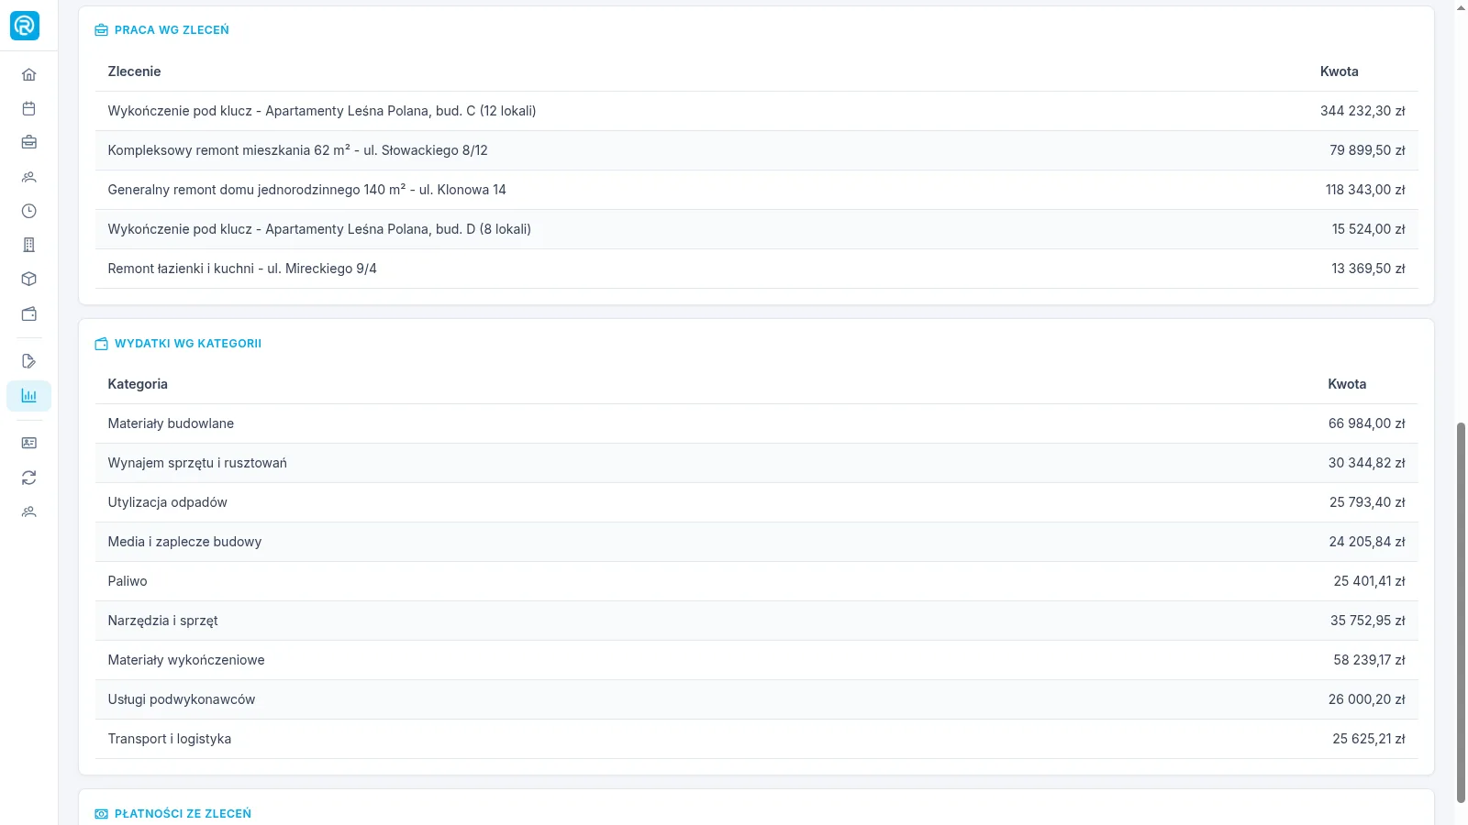Open the home dashboard from sidebar
Image resolution: width=1468 pixels, height=825 pixels.
[28, 74]
